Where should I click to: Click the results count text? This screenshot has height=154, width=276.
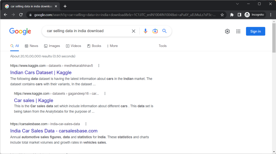click(43, 56)
